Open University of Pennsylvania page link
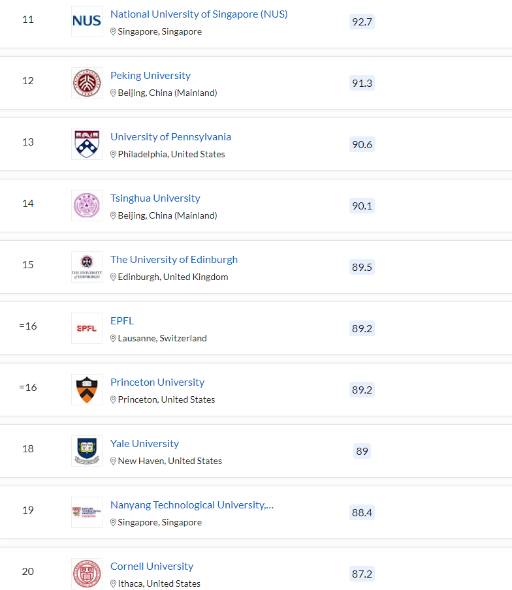Screen dimensions: 512x590 pos(170,137)
